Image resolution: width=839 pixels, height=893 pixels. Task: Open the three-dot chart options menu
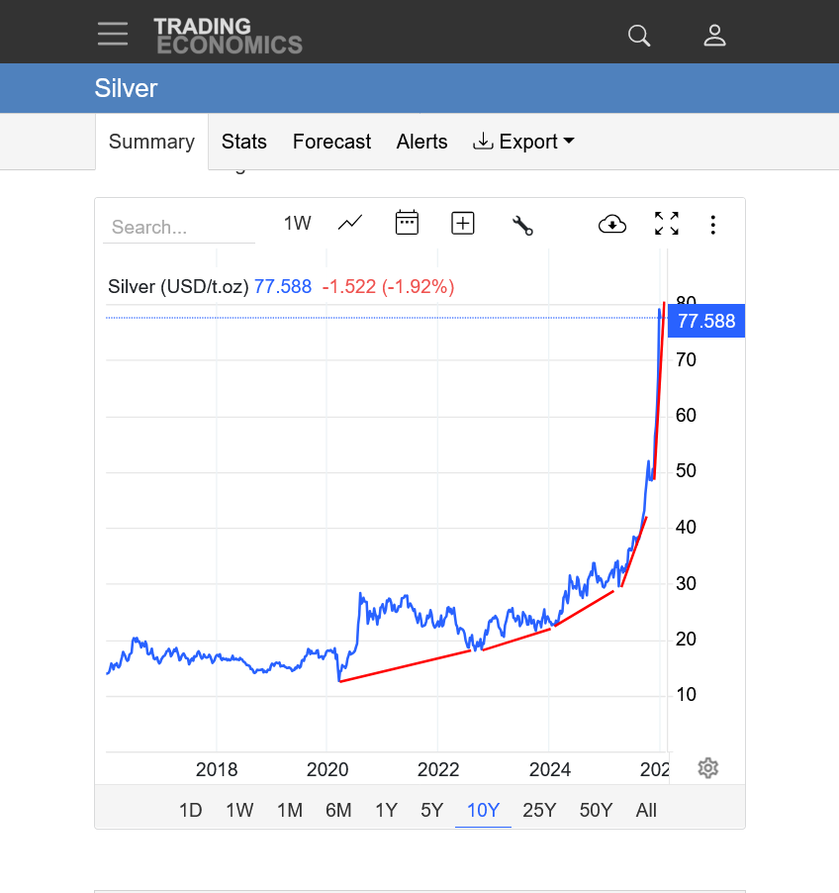point(712,225)
